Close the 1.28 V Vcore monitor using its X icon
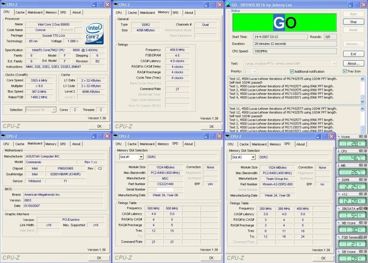The height and width of the screenshot is (263, 368). pyautogui.click(x=365, y=137)
